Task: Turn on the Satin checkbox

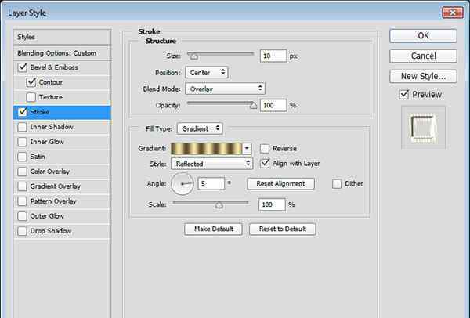Action: click(22, 157)
